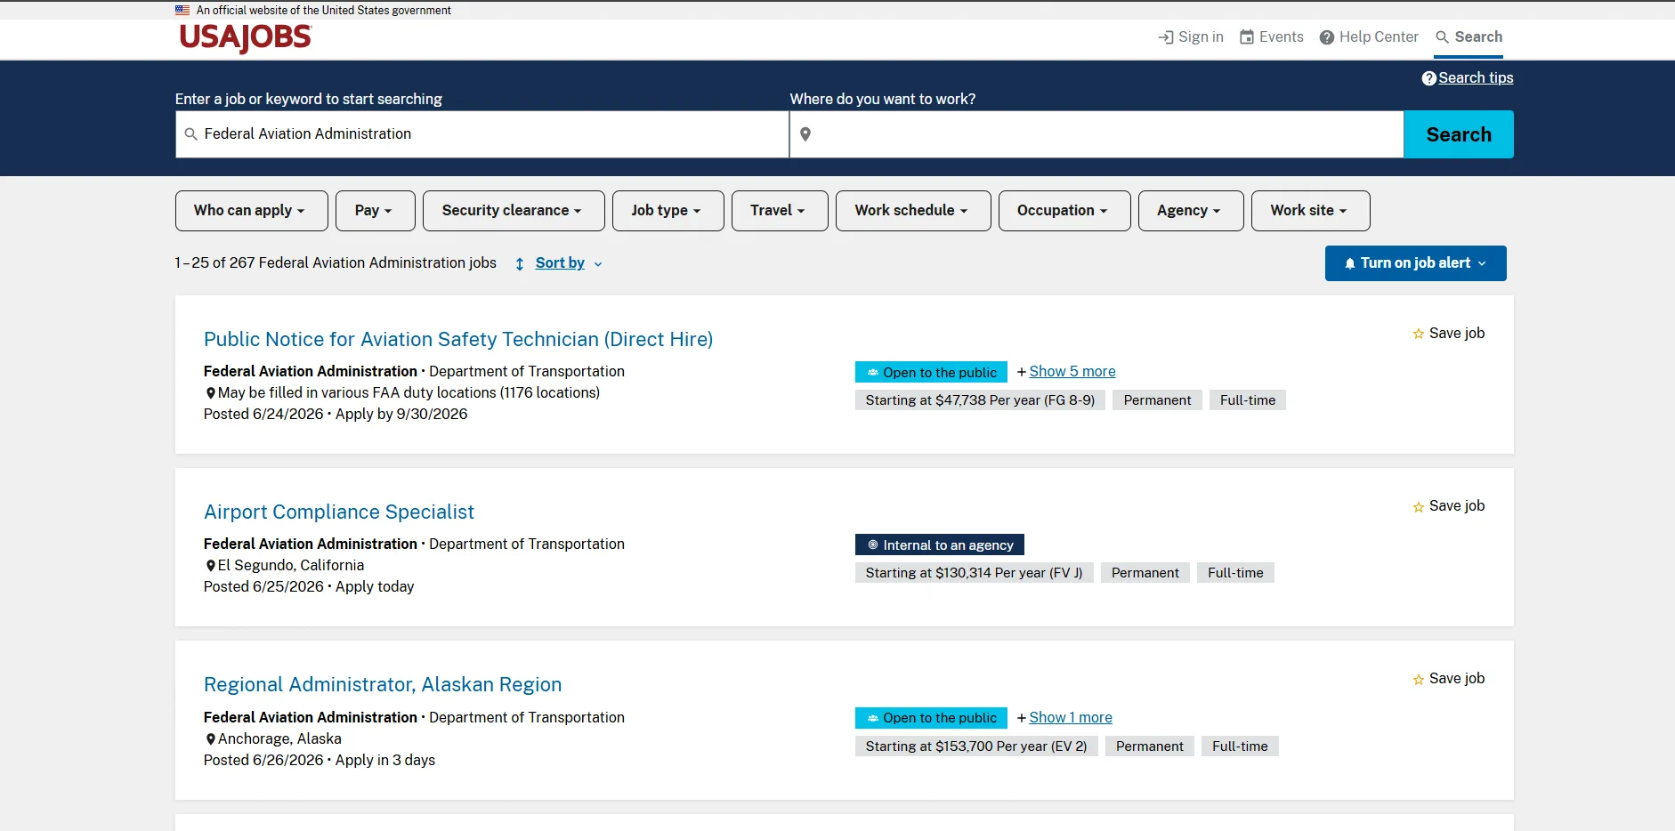This screenshot has width=1675, height=831.
Task: Click location pin beside El Segundo, California
Action: [x=211, y=566]
